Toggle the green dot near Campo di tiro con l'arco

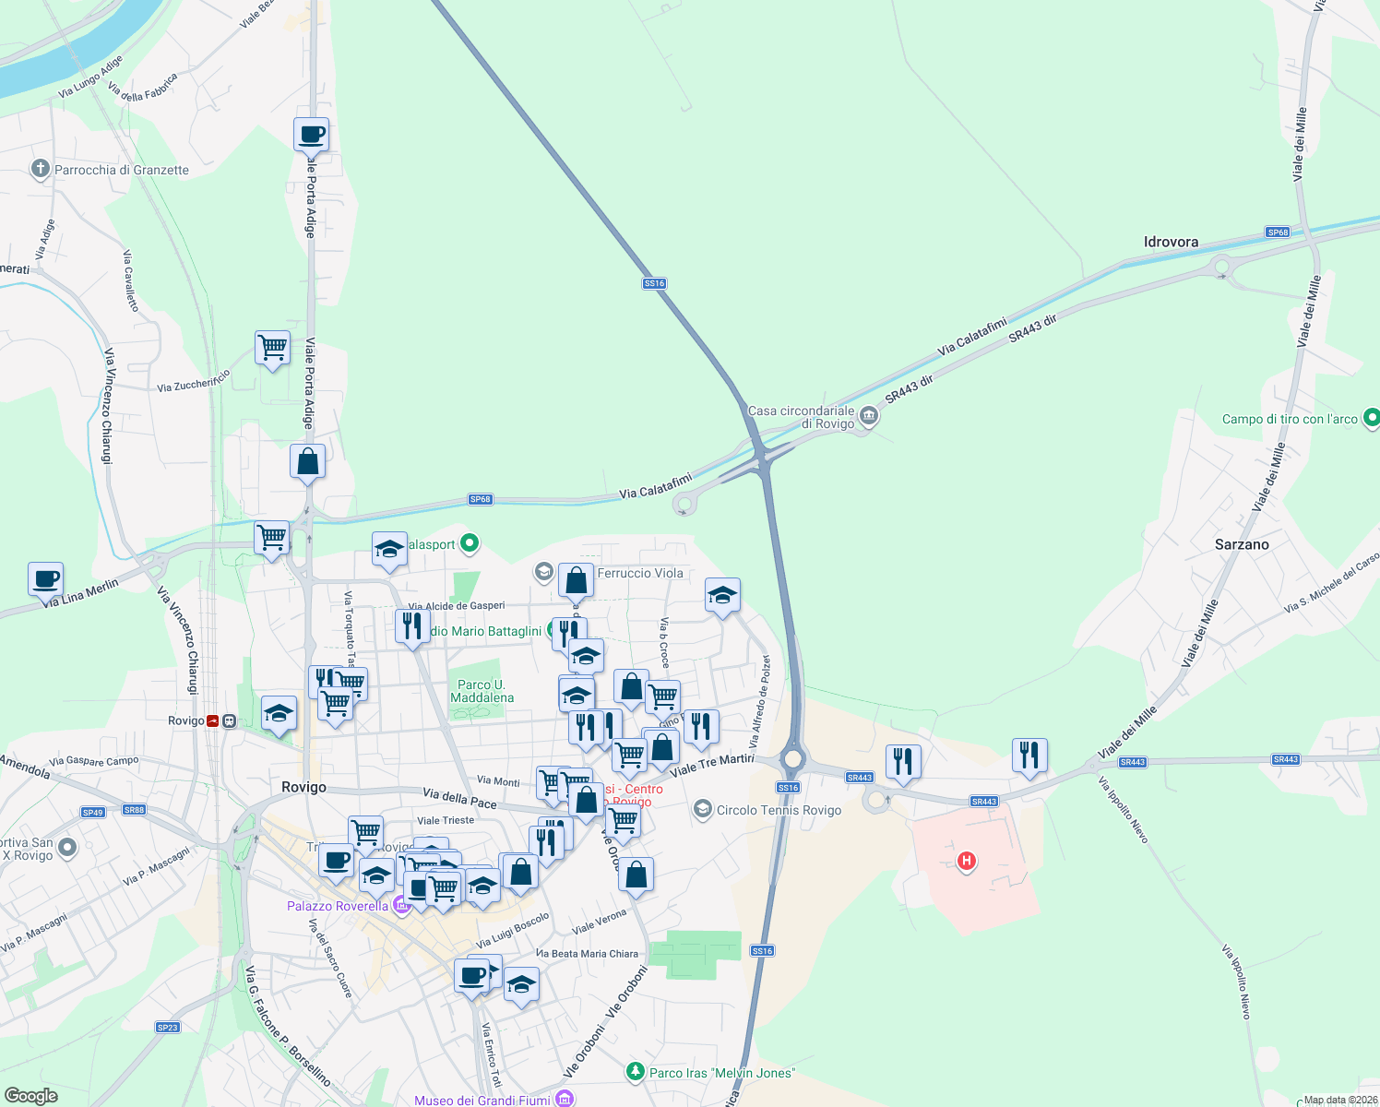coord(1372,419)
